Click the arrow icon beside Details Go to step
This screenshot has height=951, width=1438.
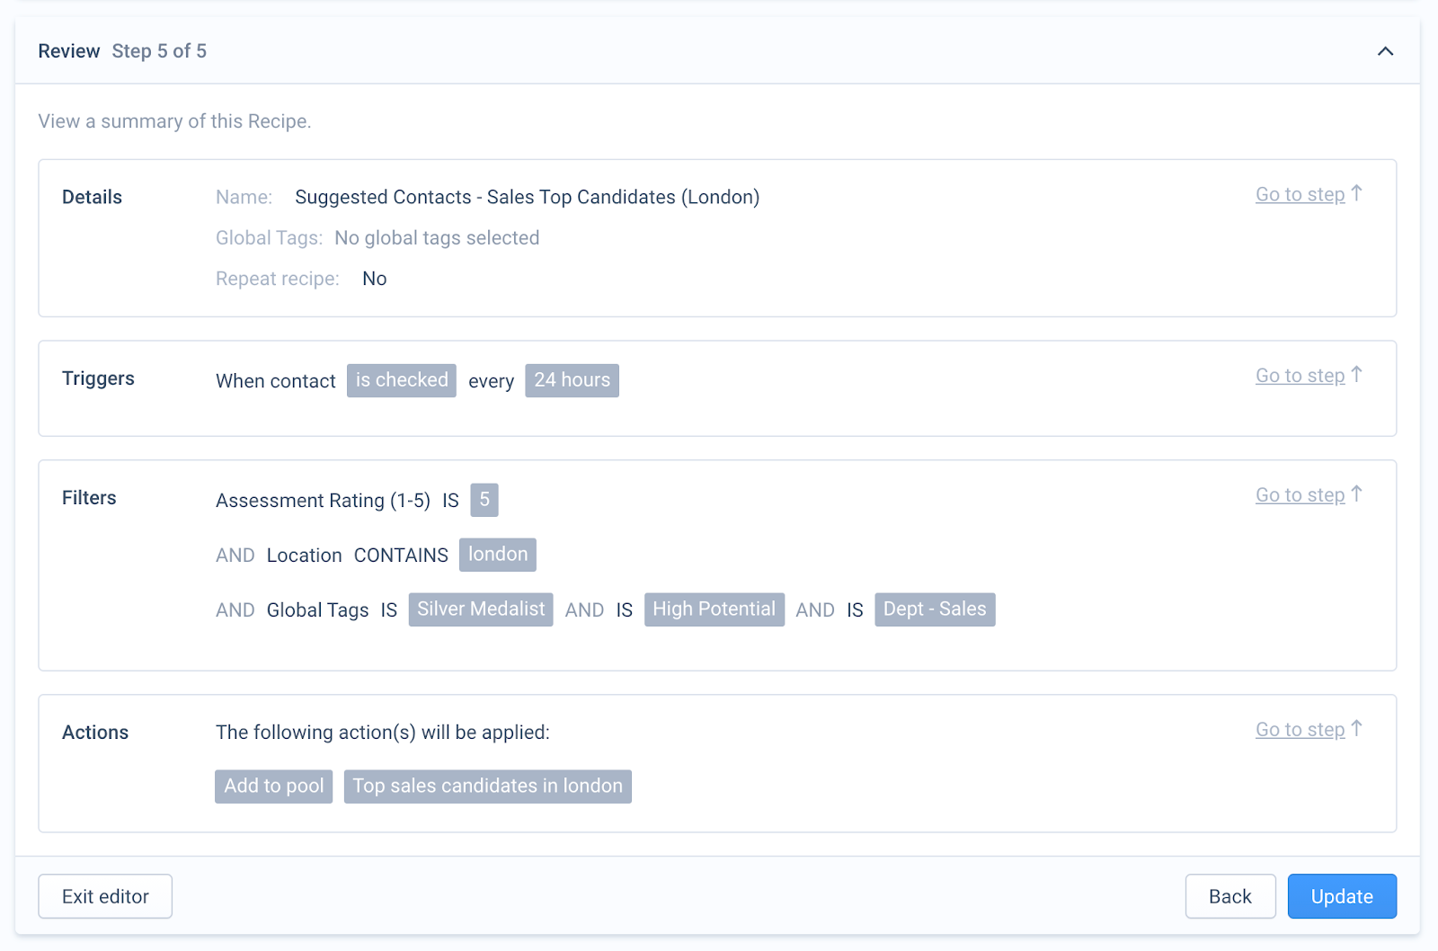click(1357, 193)
